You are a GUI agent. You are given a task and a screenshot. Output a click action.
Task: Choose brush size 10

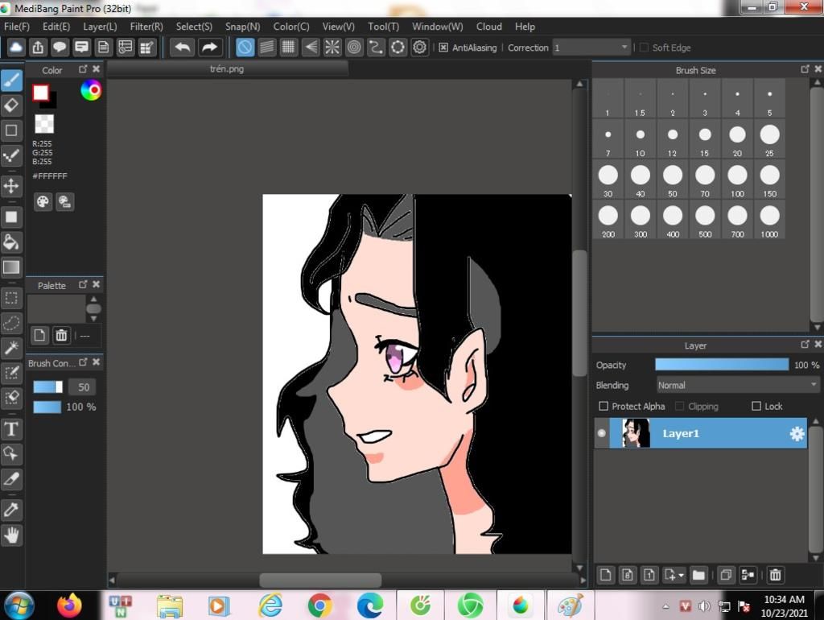(640, 140)
